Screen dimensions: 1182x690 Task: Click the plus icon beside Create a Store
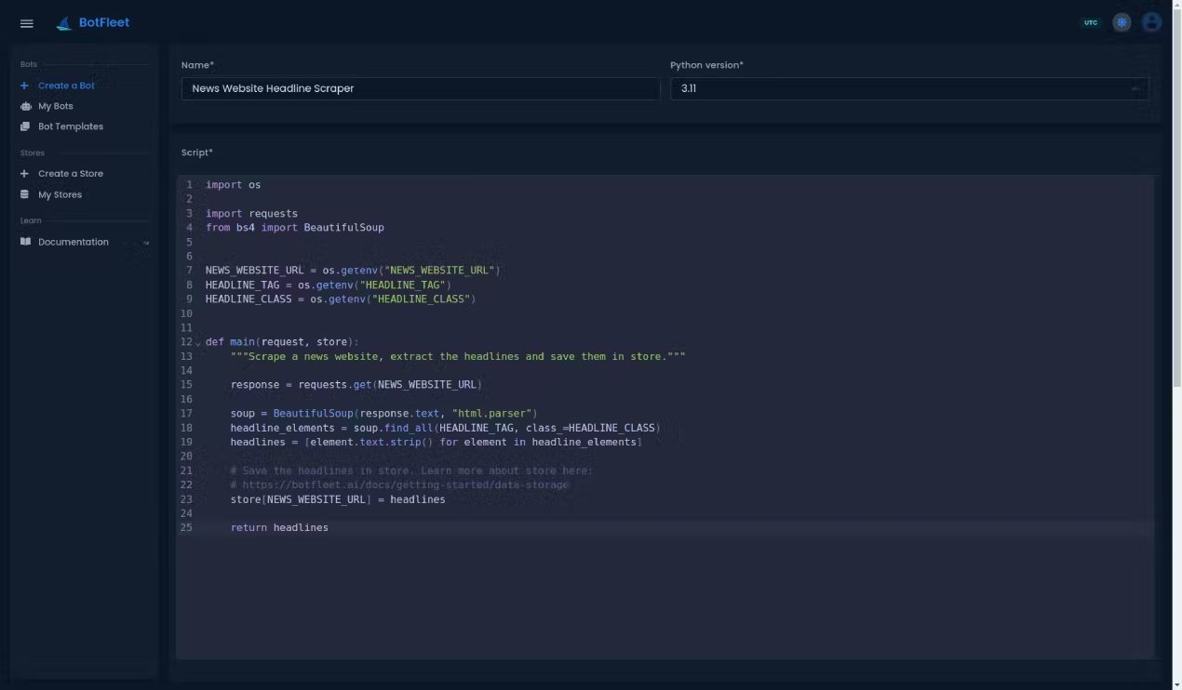24,174
